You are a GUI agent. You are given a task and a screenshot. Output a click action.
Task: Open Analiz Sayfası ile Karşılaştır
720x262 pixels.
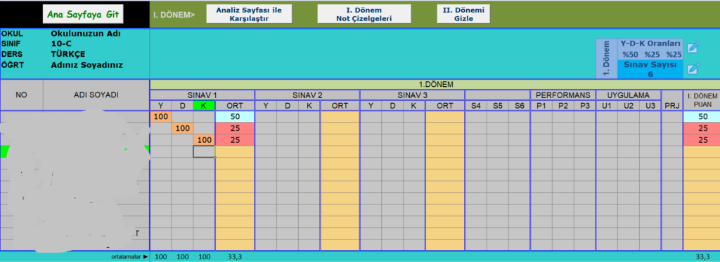(249, 14)
